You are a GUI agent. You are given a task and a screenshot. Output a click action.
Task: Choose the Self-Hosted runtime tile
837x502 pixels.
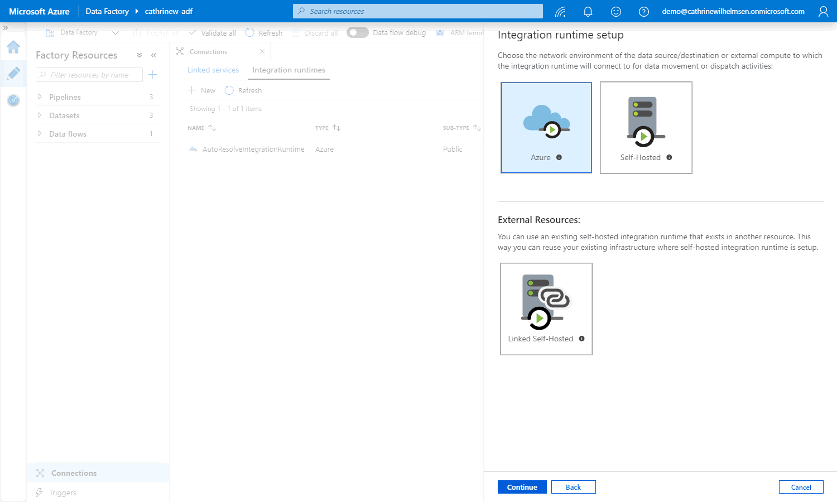pos(646,128)
